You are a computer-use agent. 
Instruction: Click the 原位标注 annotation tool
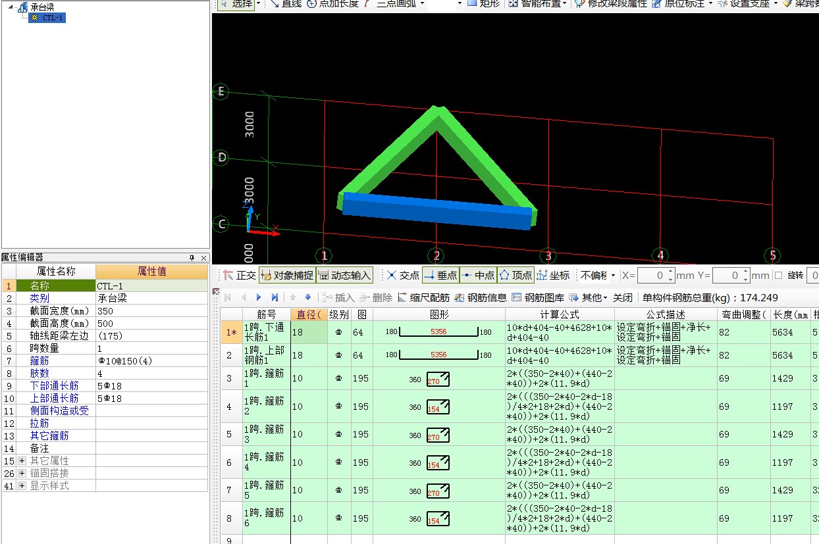tap(678, 4)
